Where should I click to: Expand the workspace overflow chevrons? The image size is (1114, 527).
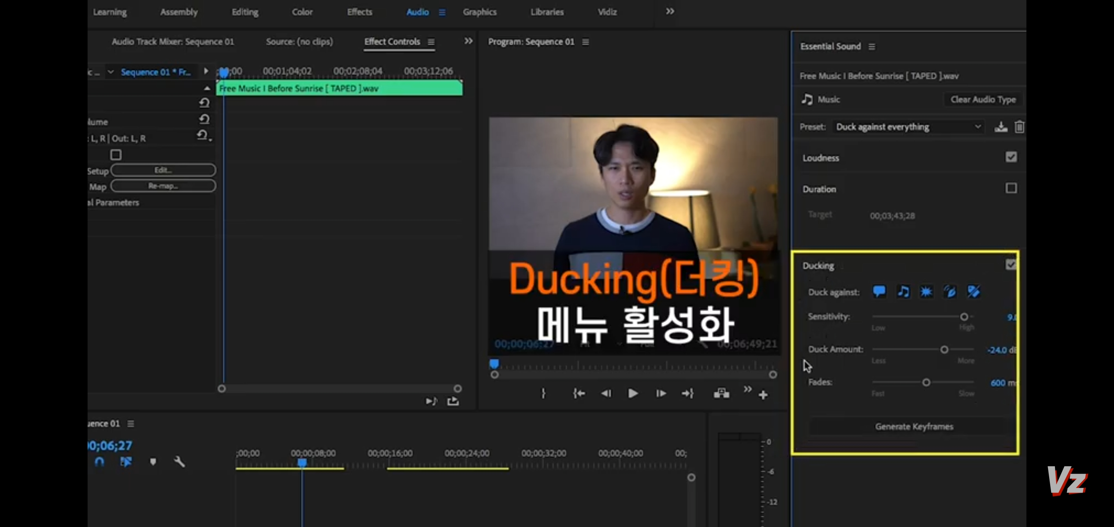click(x=670, y=12)
